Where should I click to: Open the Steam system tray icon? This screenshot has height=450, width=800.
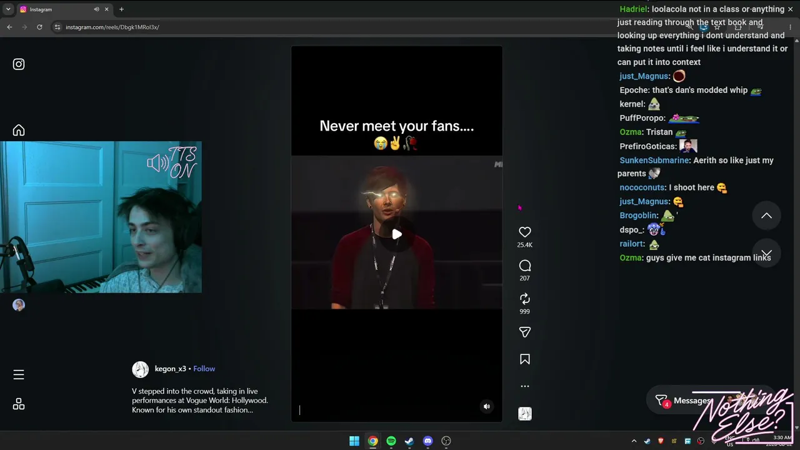pyautogui.click(x=647, y=441)
